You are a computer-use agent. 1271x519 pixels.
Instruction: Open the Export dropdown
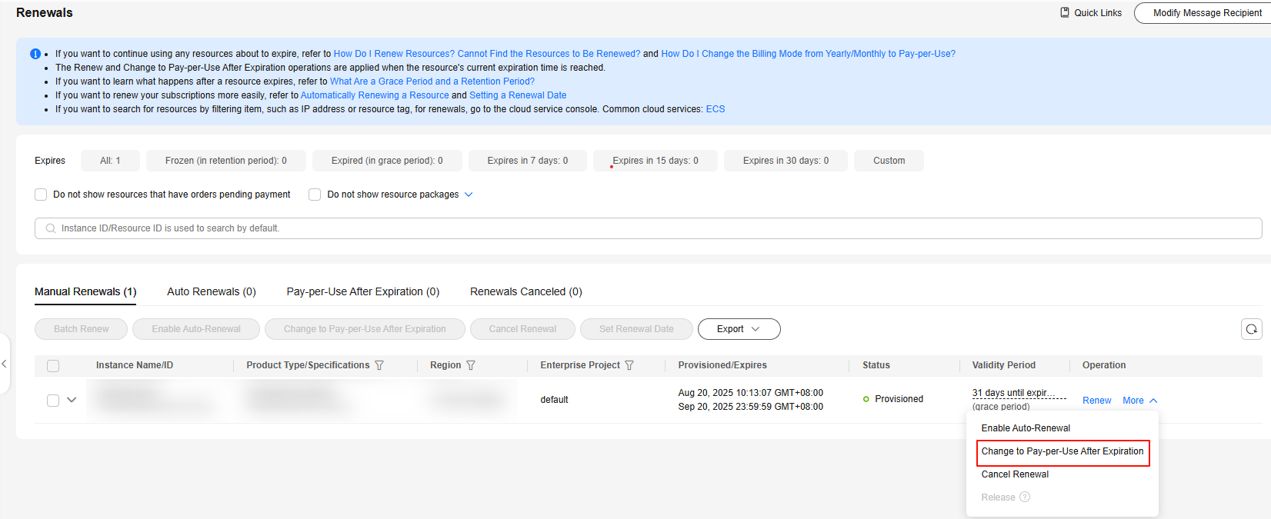point(739,329)
